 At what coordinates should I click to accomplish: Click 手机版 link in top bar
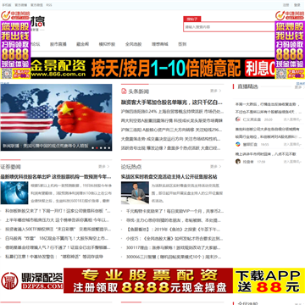pos(7,5)
